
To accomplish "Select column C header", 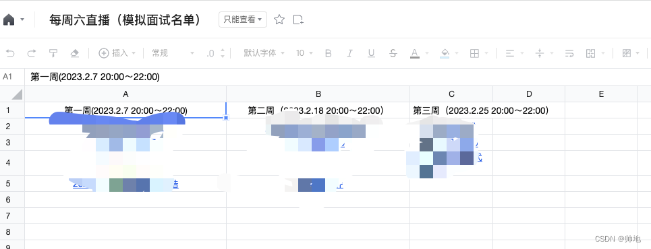I will (451, 94).
